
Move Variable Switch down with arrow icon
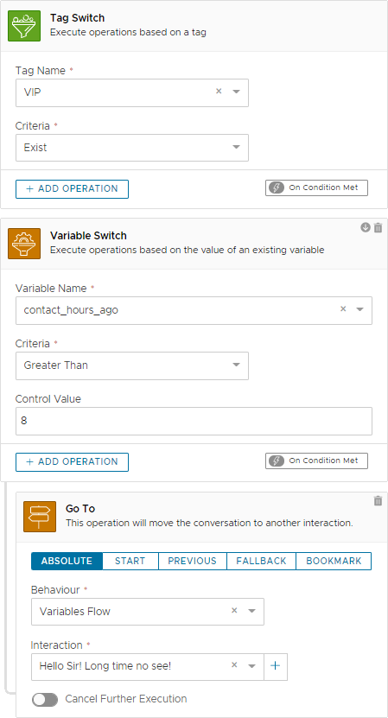(x=365, y=227)
